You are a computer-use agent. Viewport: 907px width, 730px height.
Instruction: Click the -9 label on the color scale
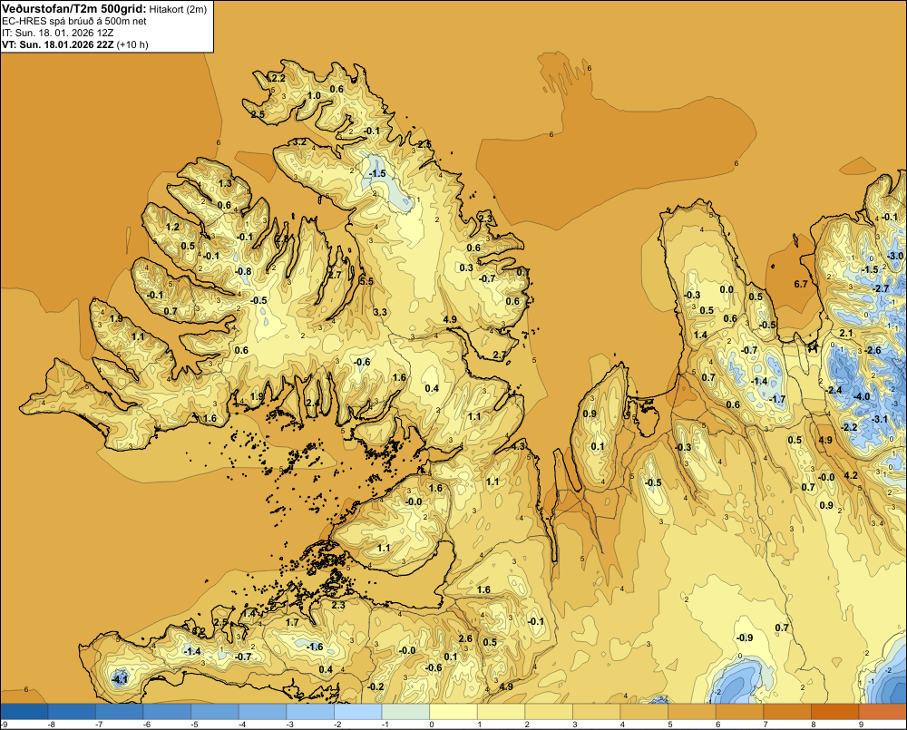[4, 725]
